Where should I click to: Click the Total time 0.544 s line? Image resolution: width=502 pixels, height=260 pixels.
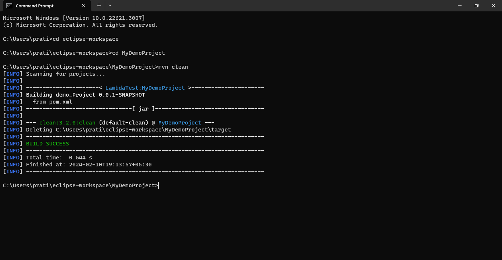[59, 158]
